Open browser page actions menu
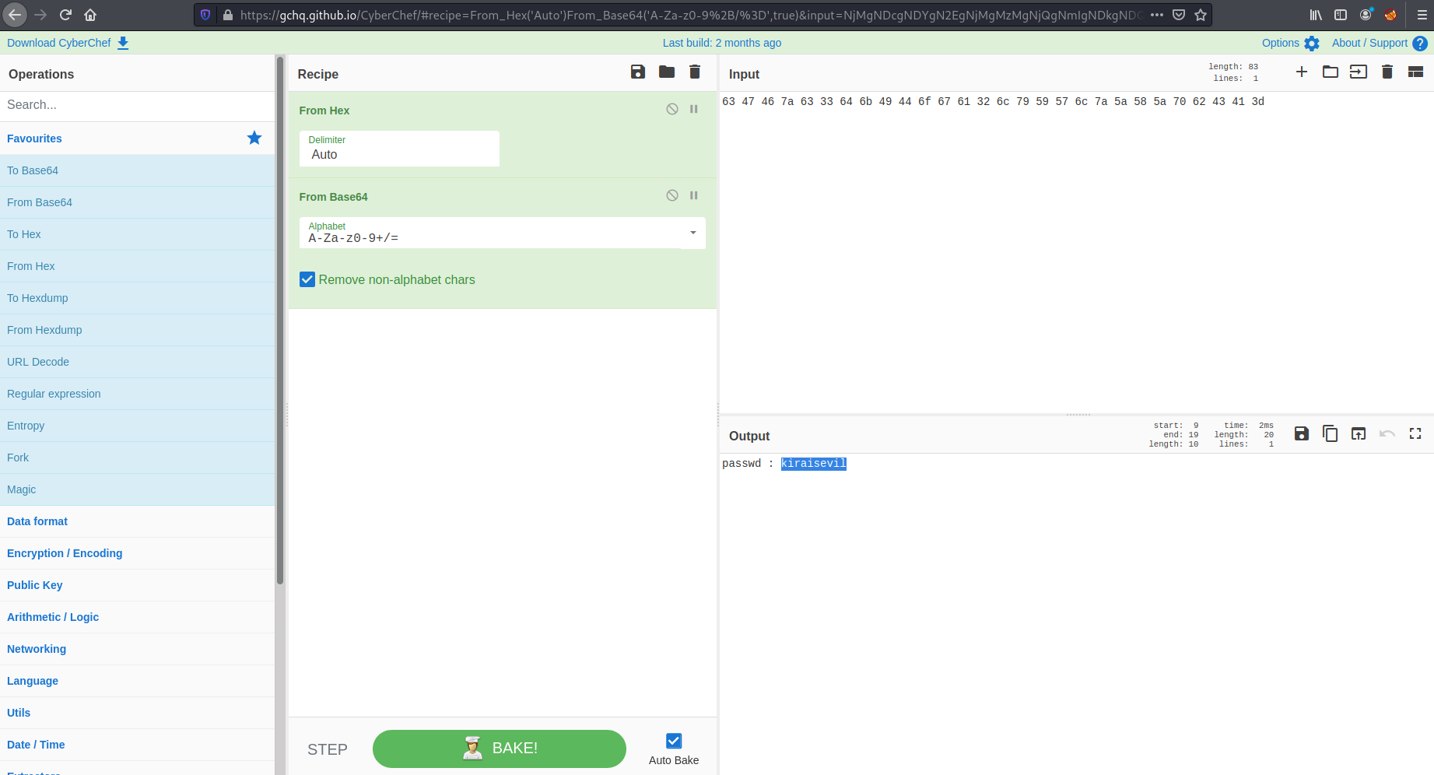Image resolution: width=1434 pixels, height=775 pixels. click(1157, 15)
